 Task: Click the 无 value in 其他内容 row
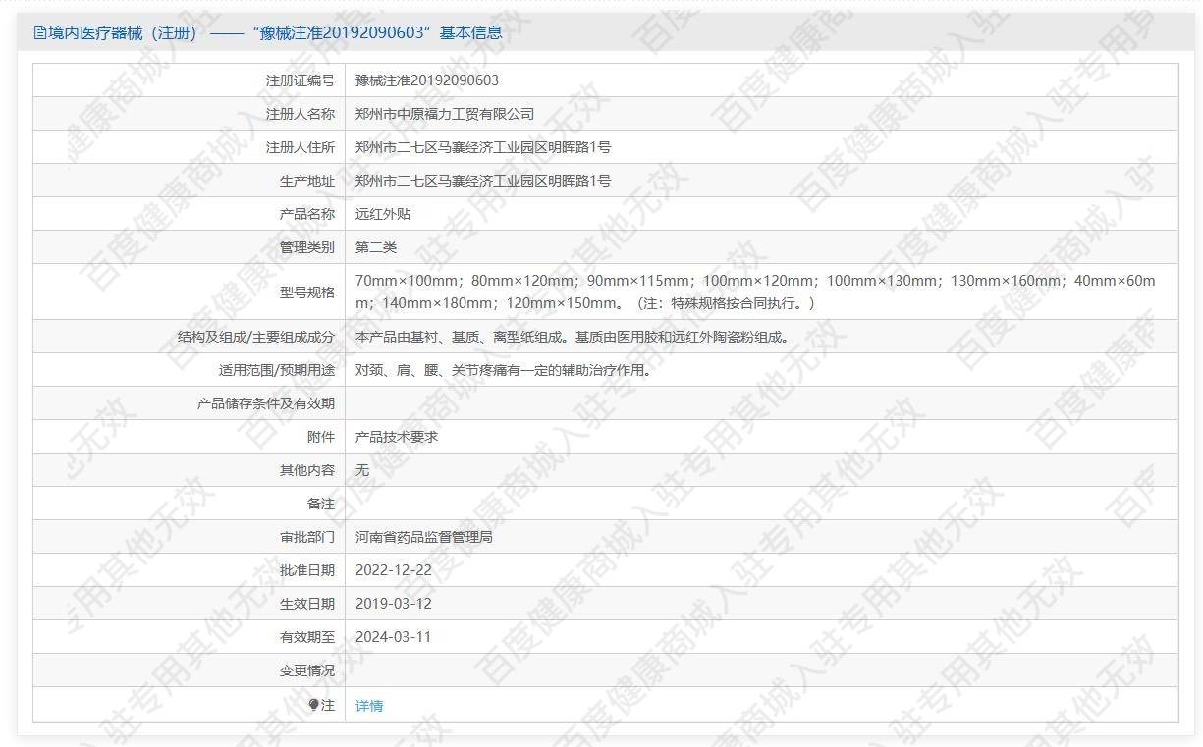(x=362, y=470)
